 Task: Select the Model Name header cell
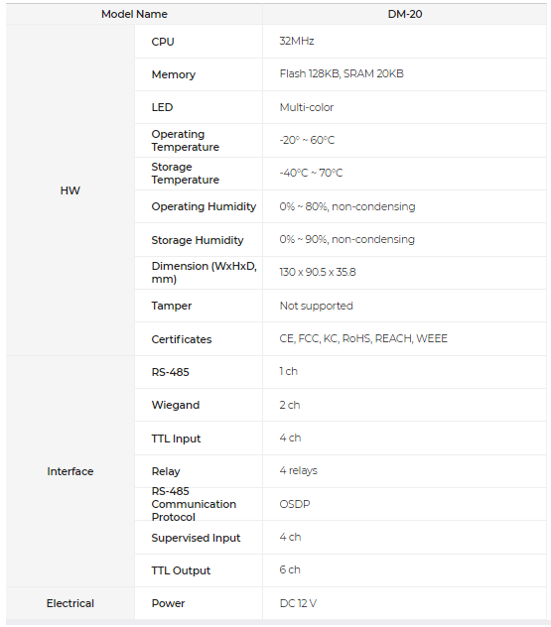coord(134,14)
